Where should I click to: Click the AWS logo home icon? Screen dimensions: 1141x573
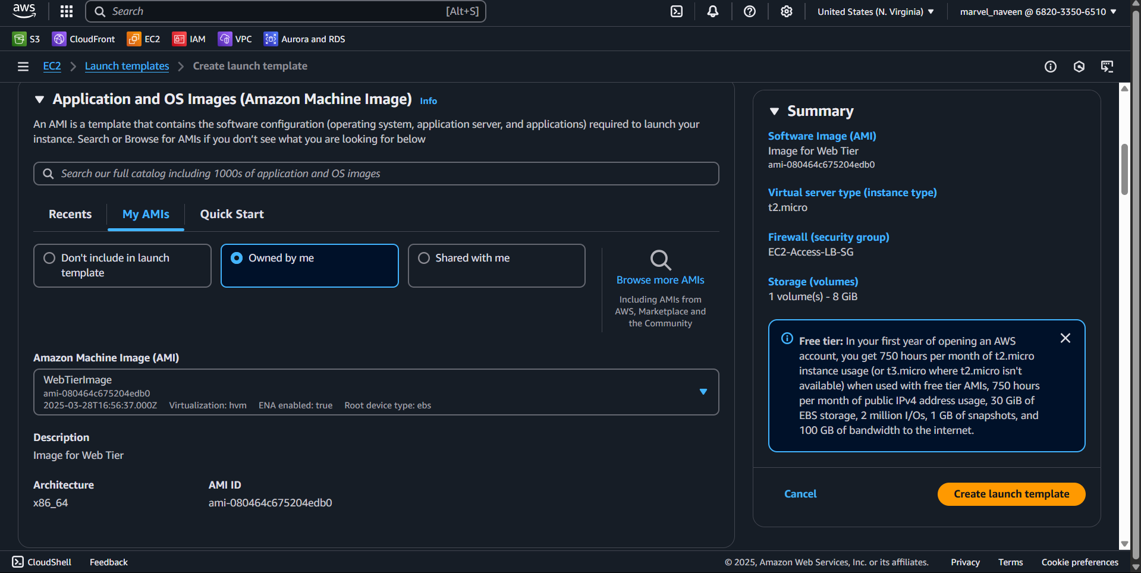click(x=24, y=11)
